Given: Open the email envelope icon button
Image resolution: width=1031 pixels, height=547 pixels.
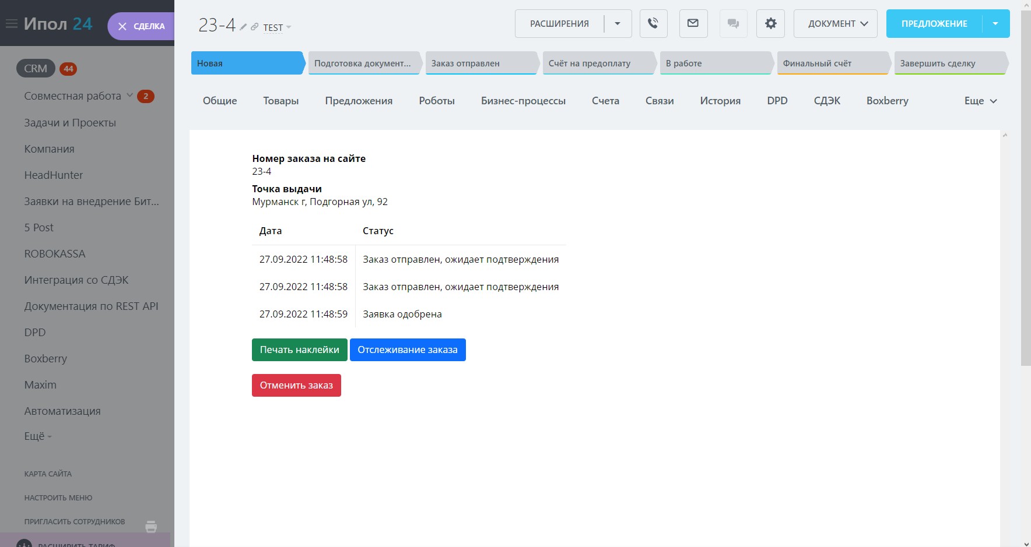Looking at the screenshot, I should (693, 24).
